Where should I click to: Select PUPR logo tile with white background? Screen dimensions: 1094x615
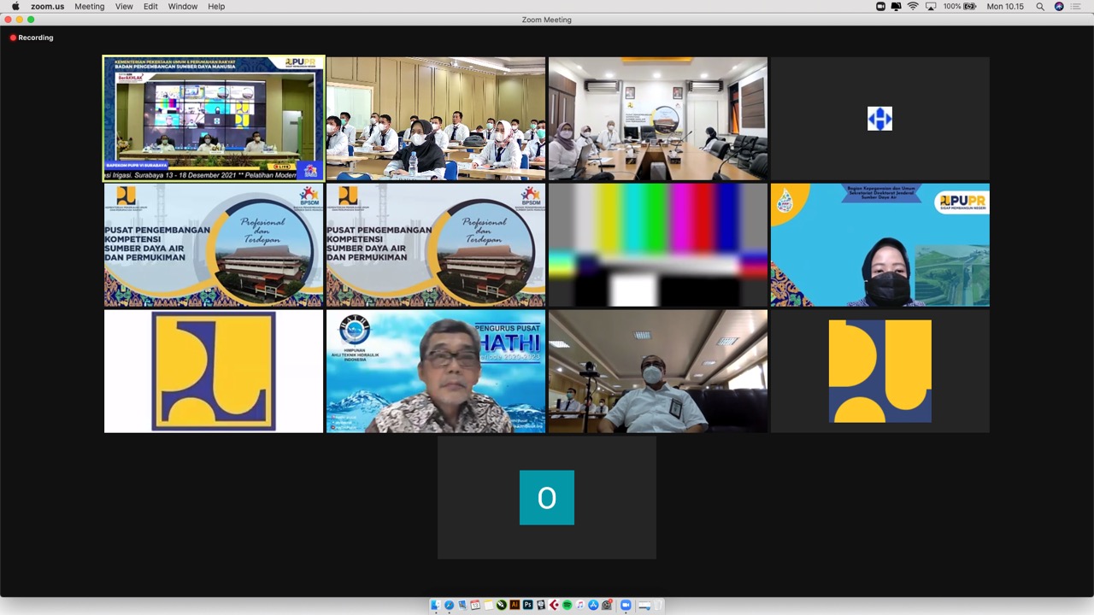pyautogui.click(x=214, y=372)
